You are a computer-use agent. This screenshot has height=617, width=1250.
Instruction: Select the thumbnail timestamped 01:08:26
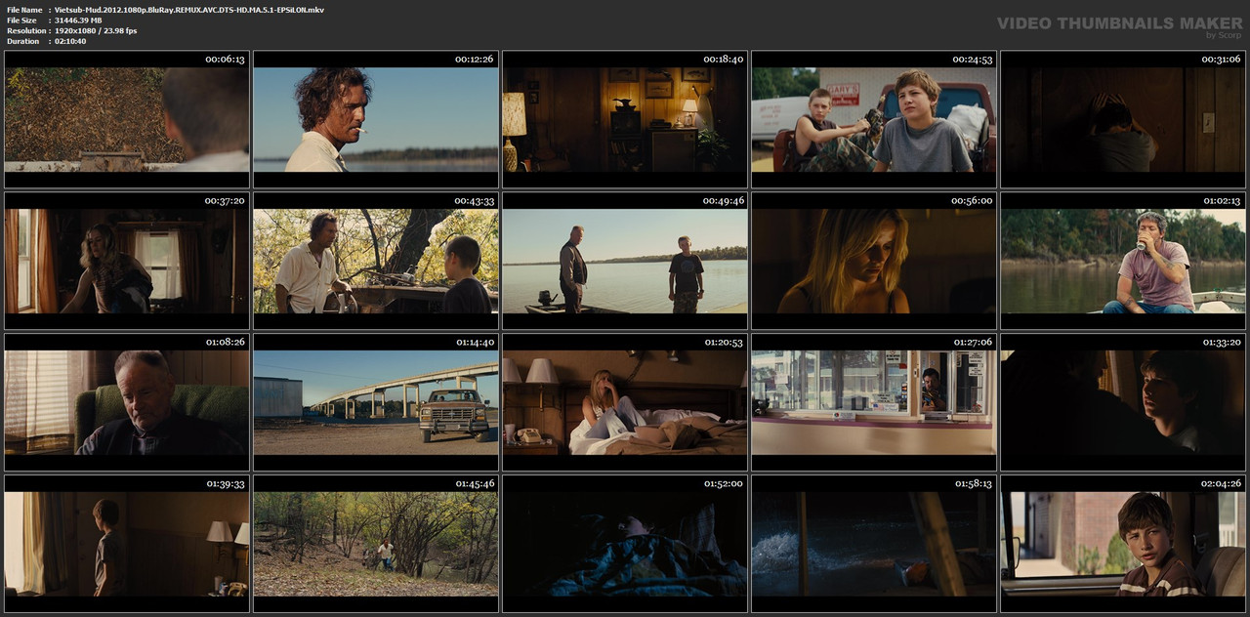(x=127, y=402)
